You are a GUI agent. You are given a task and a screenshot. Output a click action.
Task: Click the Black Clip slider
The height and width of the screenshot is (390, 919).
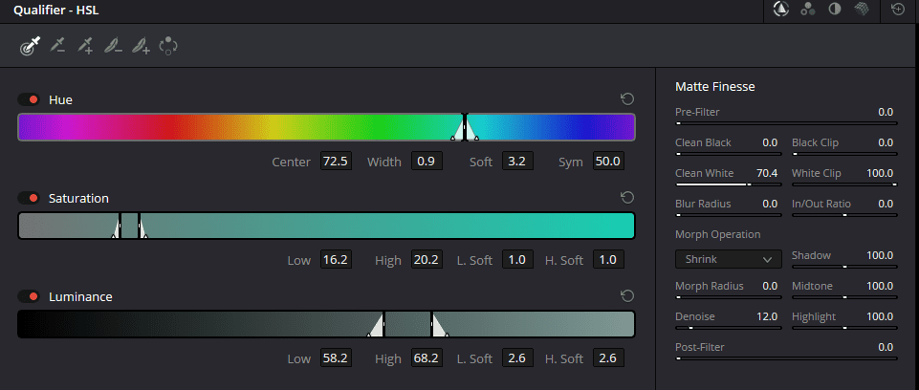tap(844, 154)
